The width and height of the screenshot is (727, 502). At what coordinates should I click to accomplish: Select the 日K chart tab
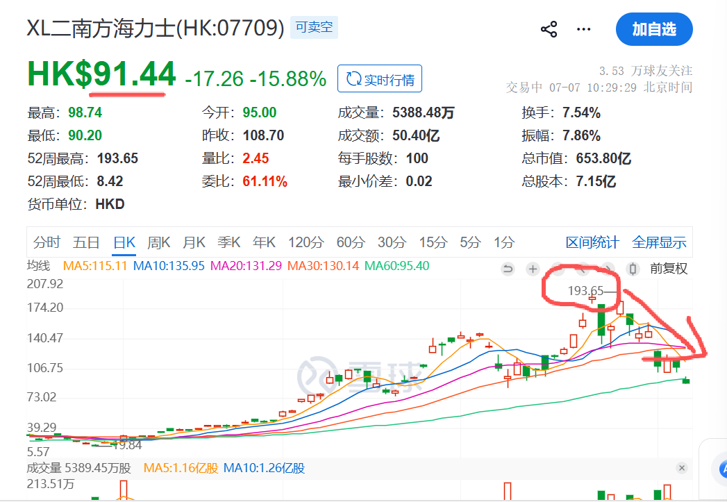point(124,242)
